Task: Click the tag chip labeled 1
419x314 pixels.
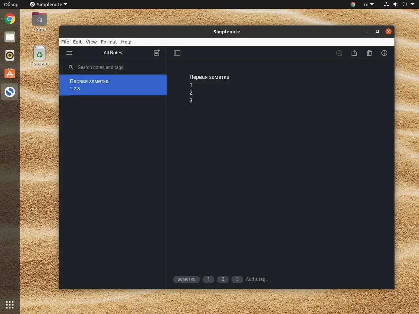Action: coord(209,279)
